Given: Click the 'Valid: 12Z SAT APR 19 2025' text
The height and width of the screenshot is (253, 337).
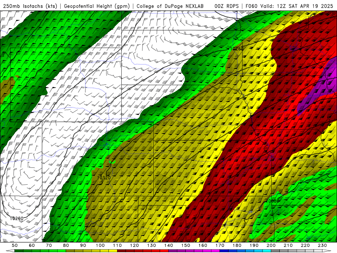Looking at the screenshot, I should click(297, 6).
